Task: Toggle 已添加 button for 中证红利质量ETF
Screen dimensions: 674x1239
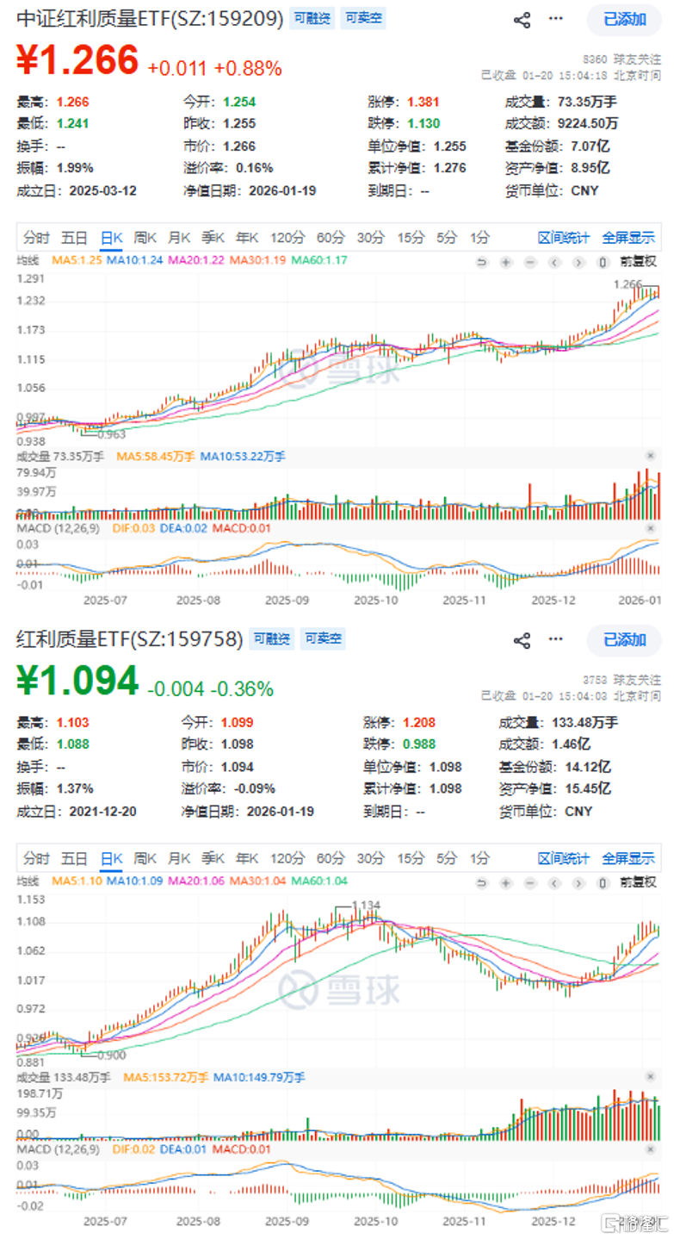Action: click(624, 19)
